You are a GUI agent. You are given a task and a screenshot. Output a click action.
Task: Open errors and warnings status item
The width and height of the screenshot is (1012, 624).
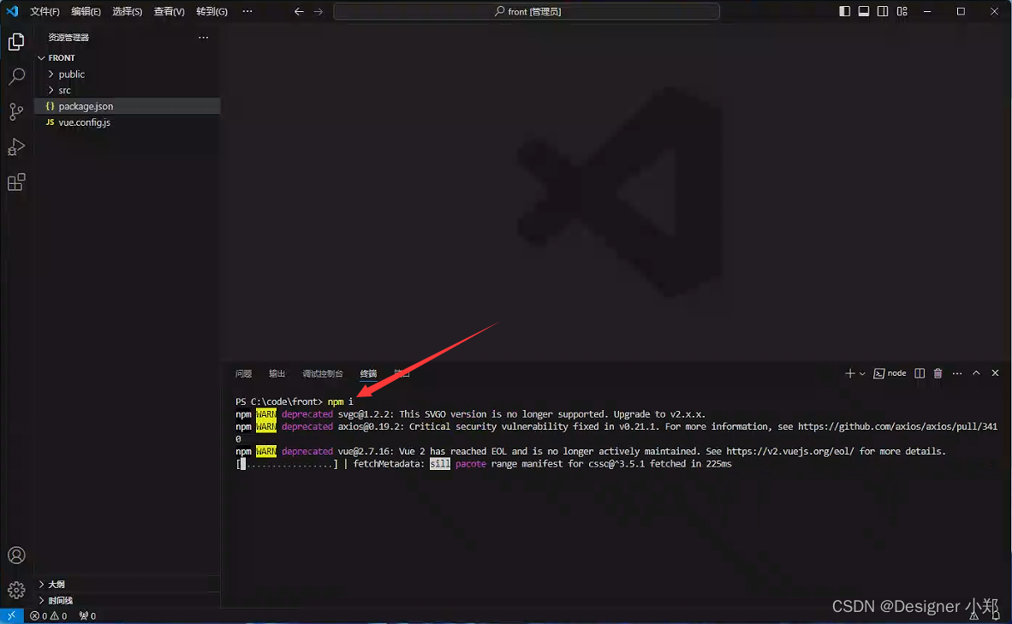click(49, 615)
